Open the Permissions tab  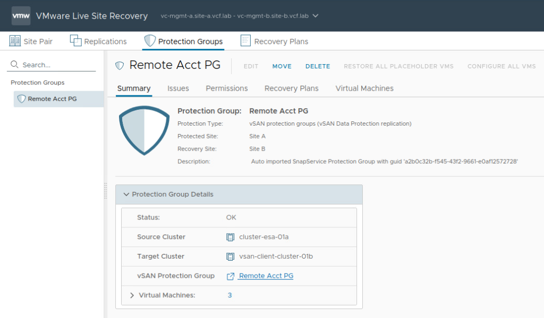tap(227, 89)
